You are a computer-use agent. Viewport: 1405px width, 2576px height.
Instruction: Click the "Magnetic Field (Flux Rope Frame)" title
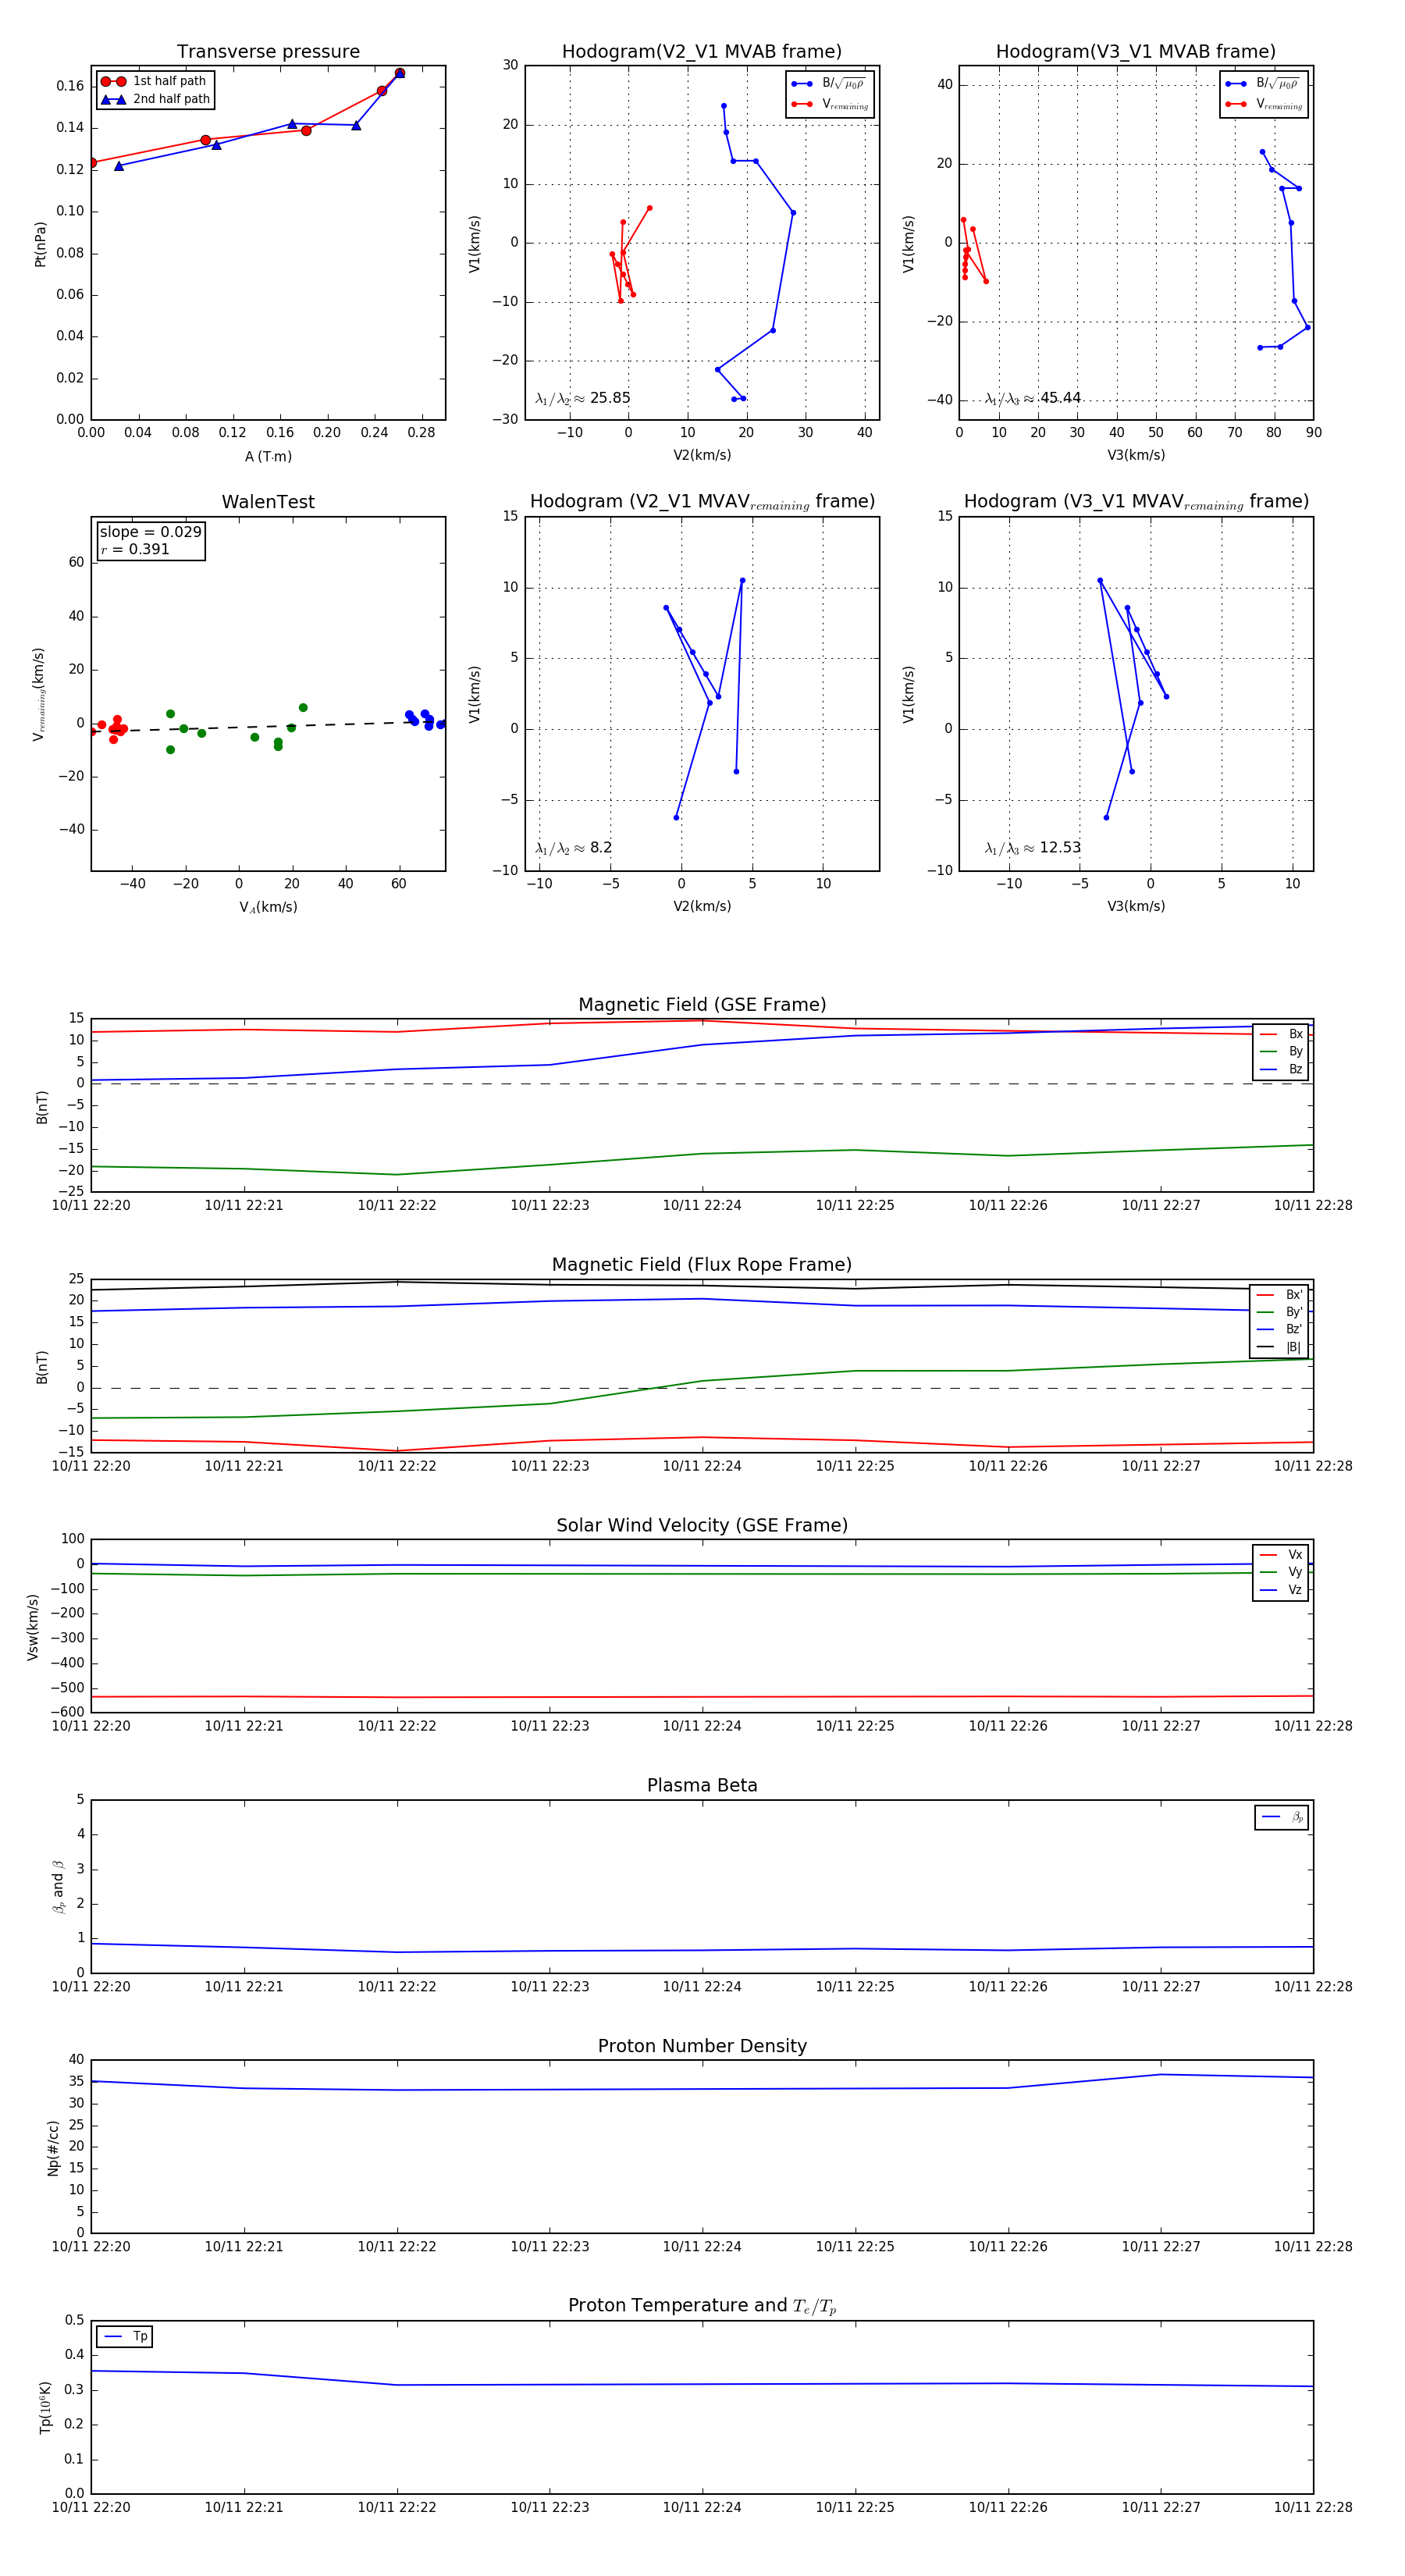click(x=702, y=1265)
